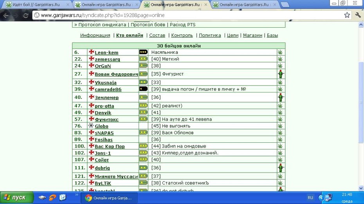Image resolution: width=364 pixels, height=204 pixels.
Task: Open Расход PTS link
Action: pyautogui.click(x=183, y=25)
